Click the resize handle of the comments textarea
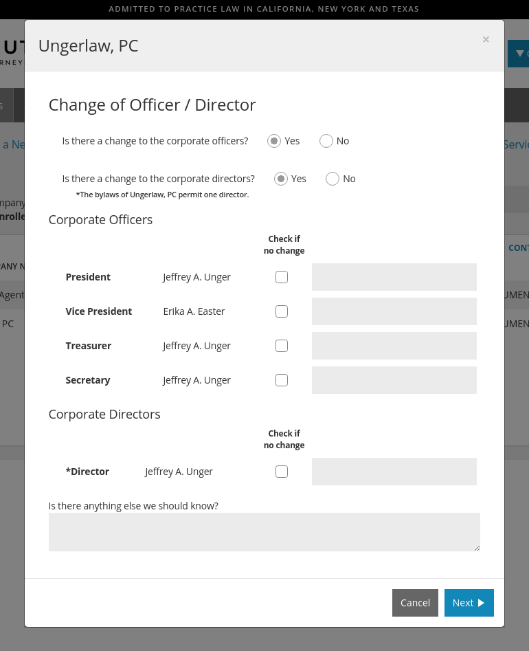This screenshot has width=529, height=651. point(477,548)
